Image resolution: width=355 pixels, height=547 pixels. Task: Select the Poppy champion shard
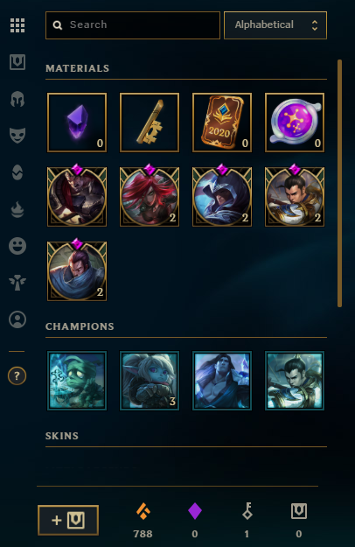pos(150,381)
